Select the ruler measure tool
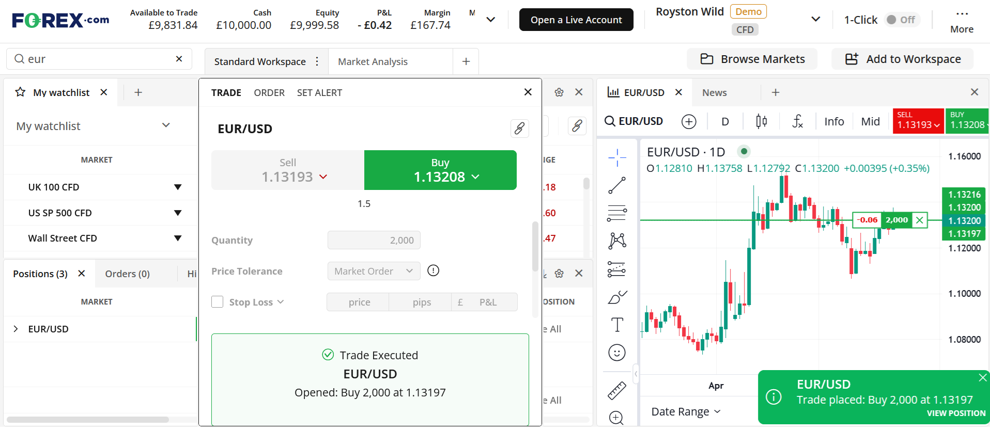 617,391
